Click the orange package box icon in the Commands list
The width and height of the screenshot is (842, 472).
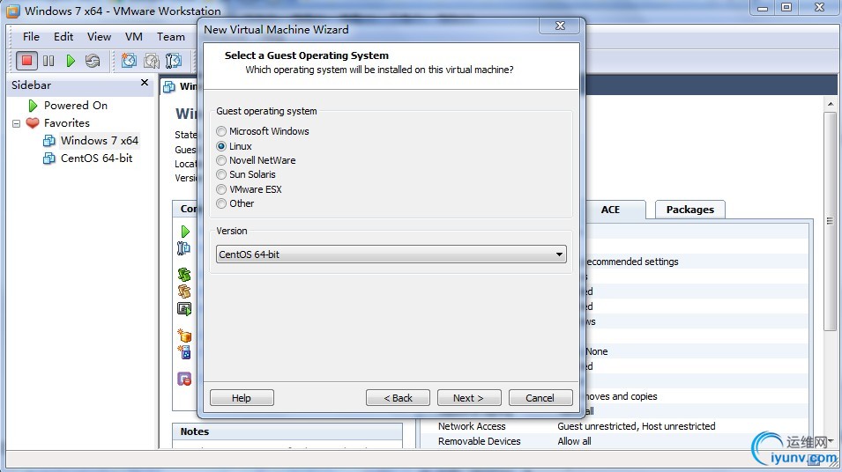point(185,336)
